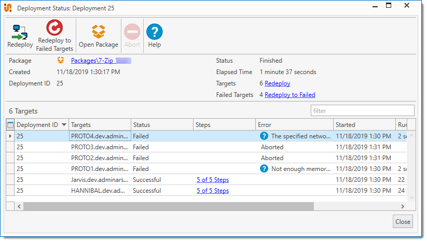Click the help icon in the PROTO1 error cell
Image resolution: width=427 pixels, height=242 pixels.
[x=264, y=169]
